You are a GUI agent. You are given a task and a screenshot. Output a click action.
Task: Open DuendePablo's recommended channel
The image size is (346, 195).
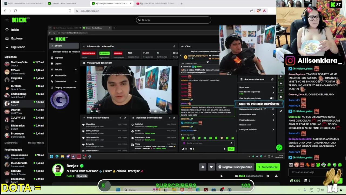pos(24,164)
